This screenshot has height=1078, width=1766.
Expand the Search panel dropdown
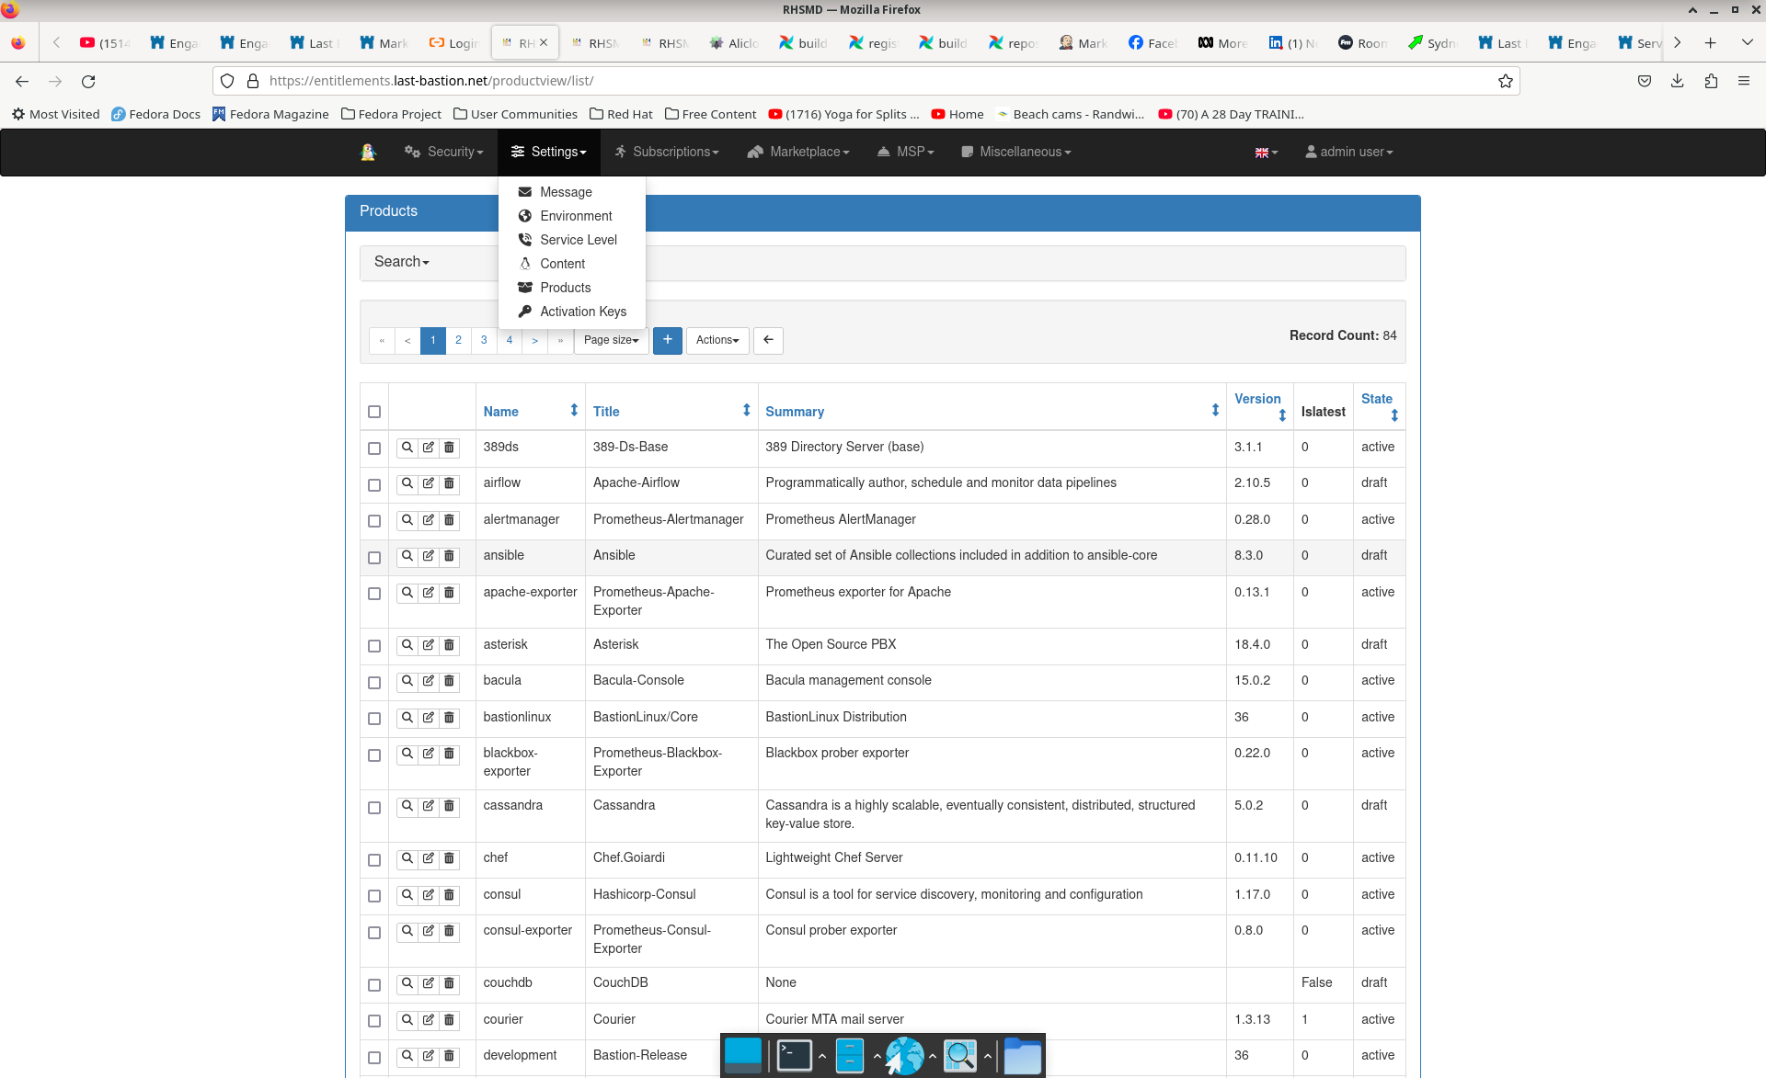[402, 262]
